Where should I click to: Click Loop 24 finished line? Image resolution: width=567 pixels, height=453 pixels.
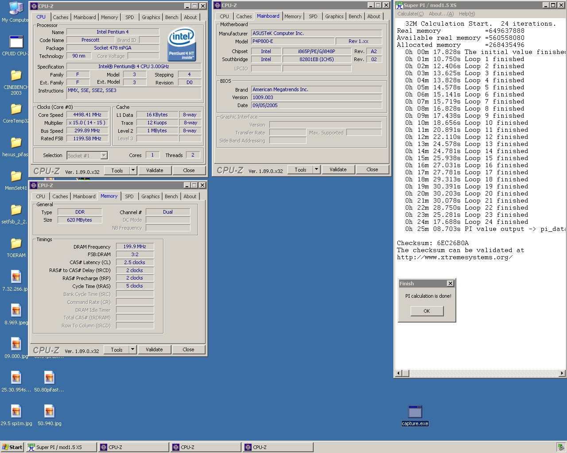click(x=466, y=222)
